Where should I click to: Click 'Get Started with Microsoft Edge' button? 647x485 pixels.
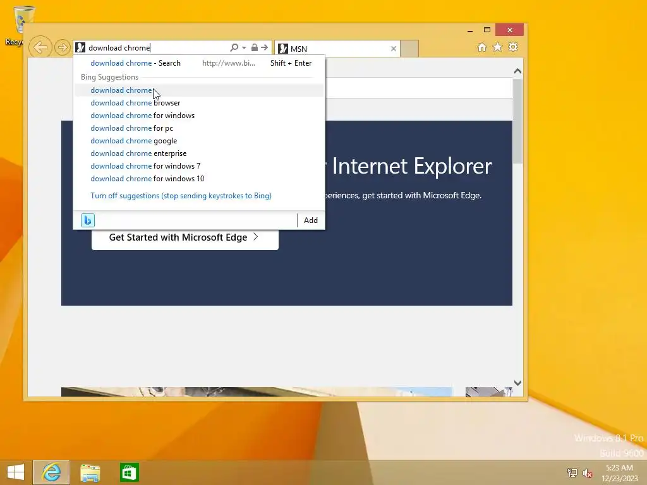coord(185,237)
